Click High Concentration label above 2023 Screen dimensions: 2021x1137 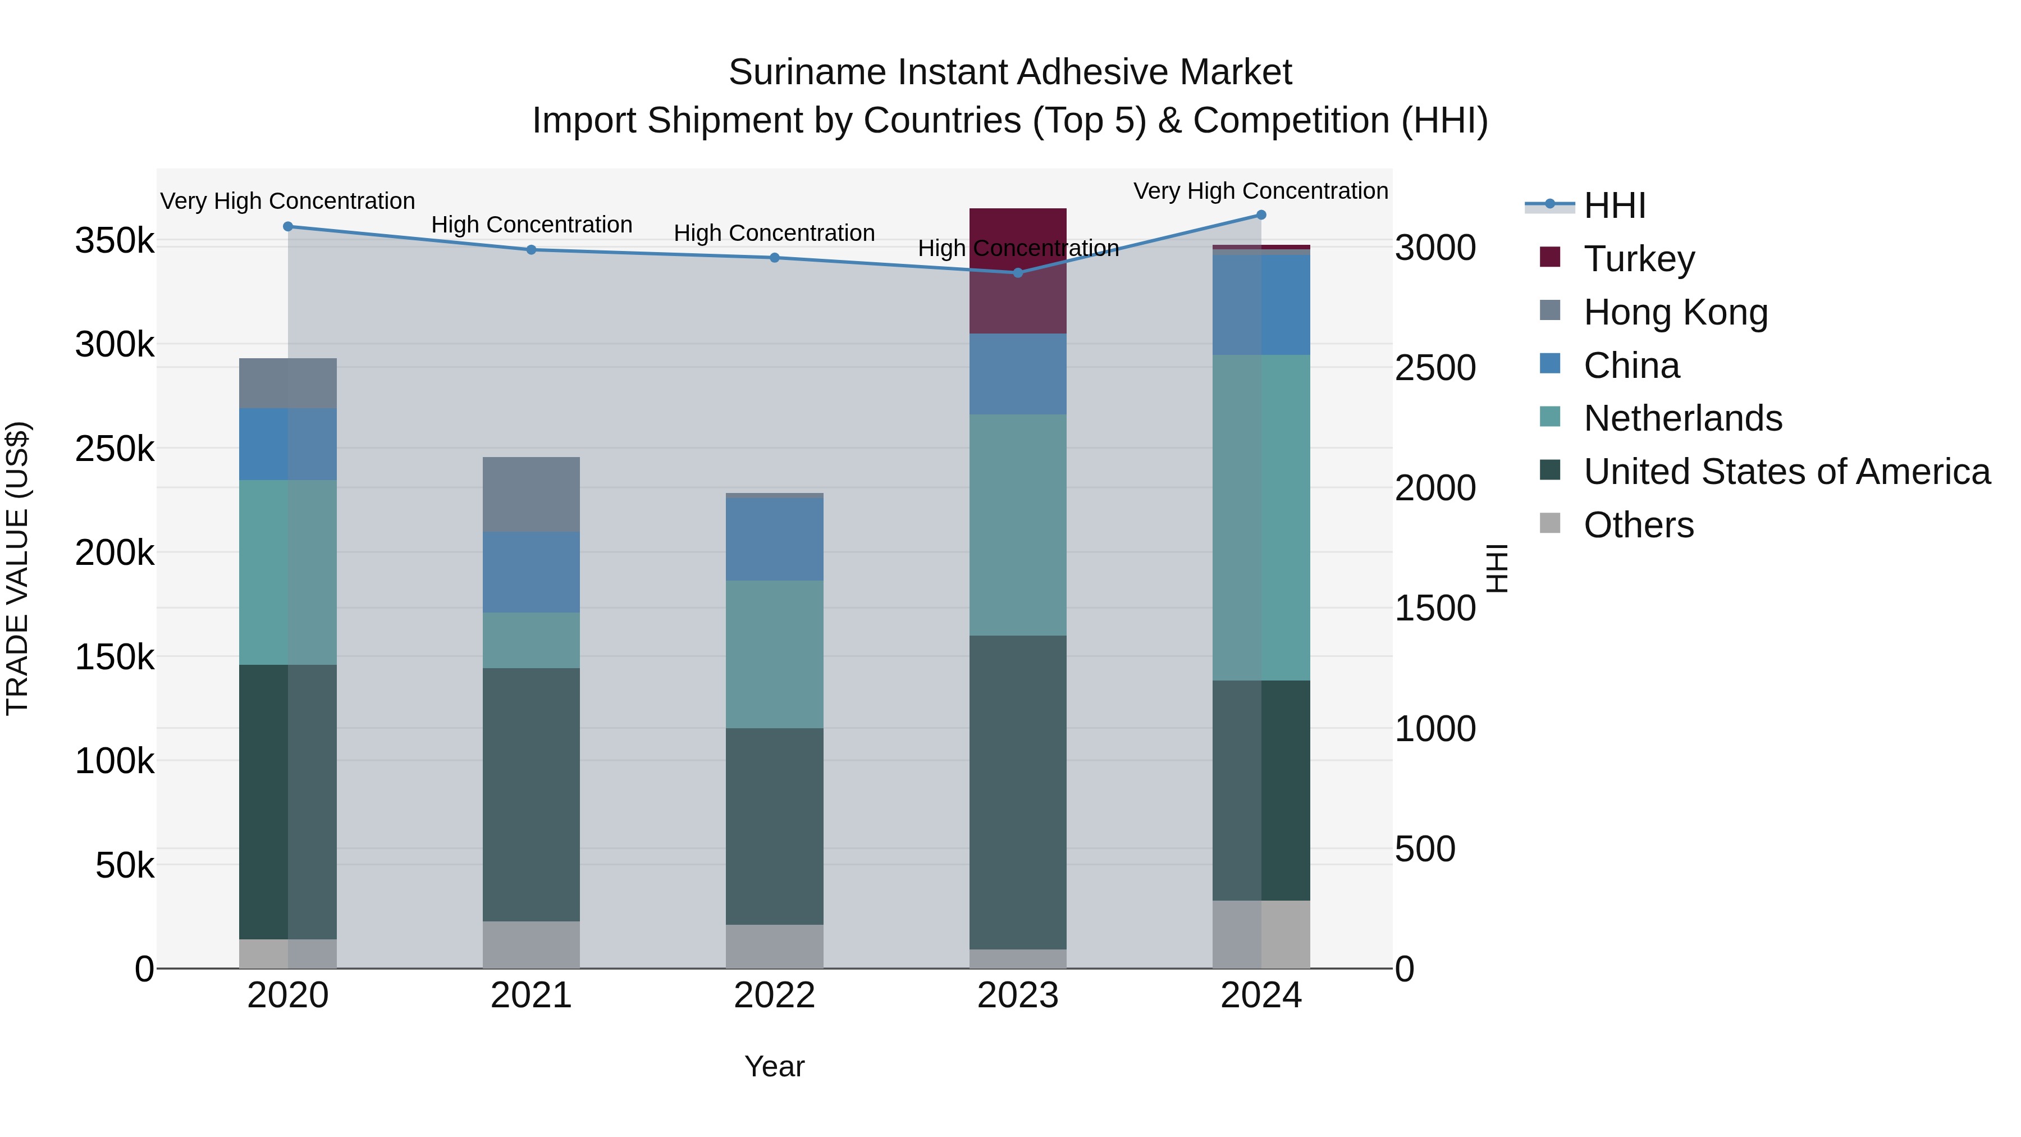click(1018, 248)
